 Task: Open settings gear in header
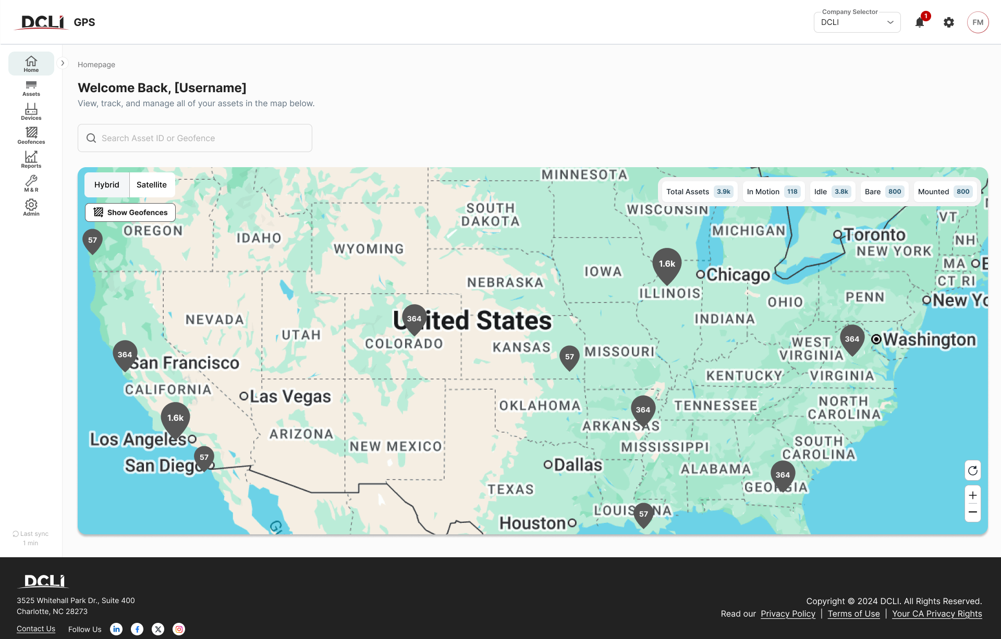tap(949, 22)
